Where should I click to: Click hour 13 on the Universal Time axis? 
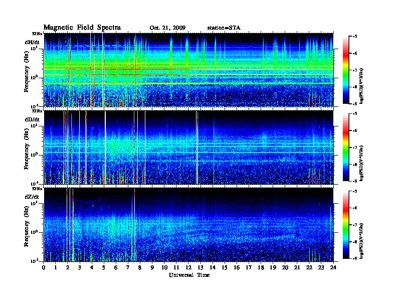point(201,268)
